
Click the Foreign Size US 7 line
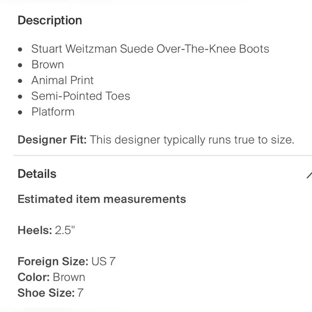(67, 261)
